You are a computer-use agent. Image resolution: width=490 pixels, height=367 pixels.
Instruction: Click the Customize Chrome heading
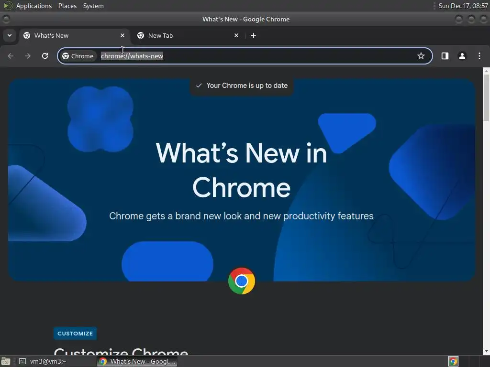pos(121,352)
